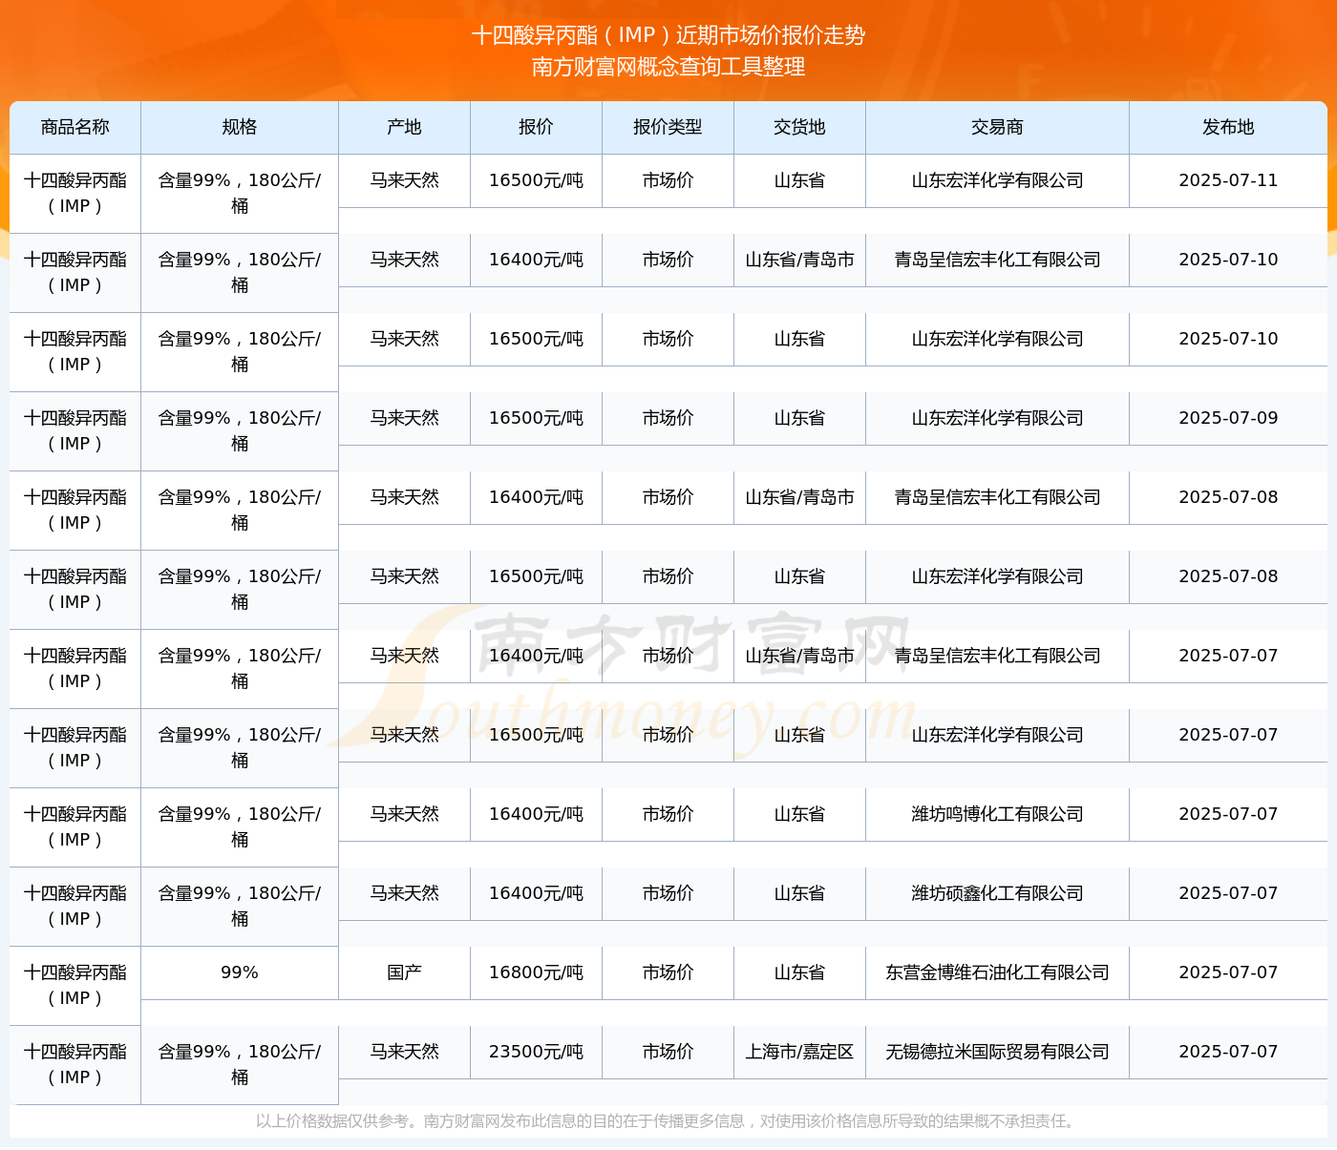1337x1150 pixels.
Task: Click the 交货地 column header
Action: [x=800, y=127]
